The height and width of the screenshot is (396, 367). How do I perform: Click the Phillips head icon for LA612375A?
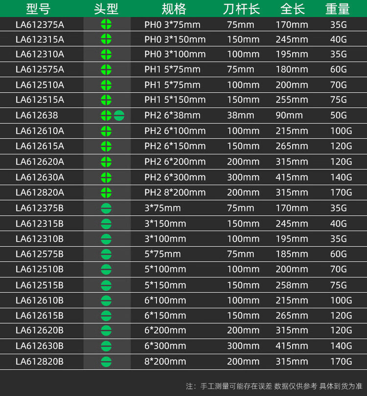(106, 25)
